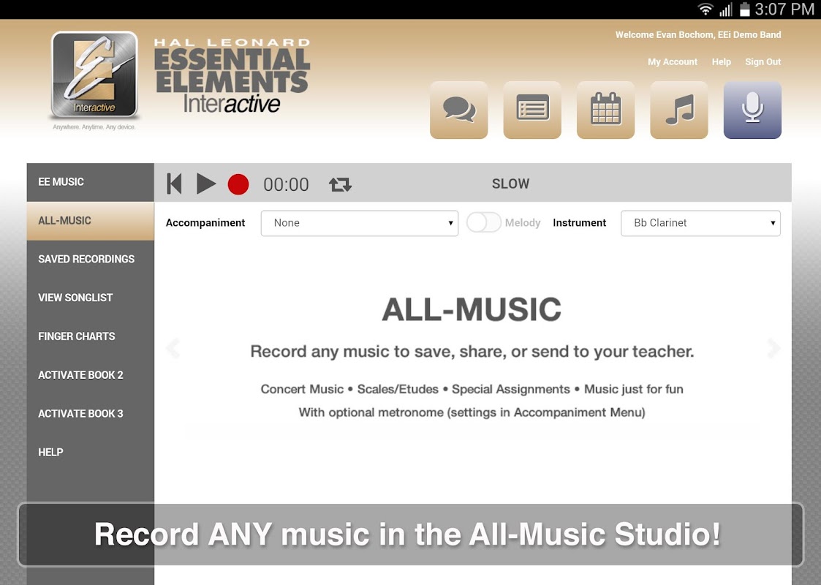The height and width of the screenshot is (585, 821).
Task: Start playback with the play button
Action: click(x=205, y=184)
